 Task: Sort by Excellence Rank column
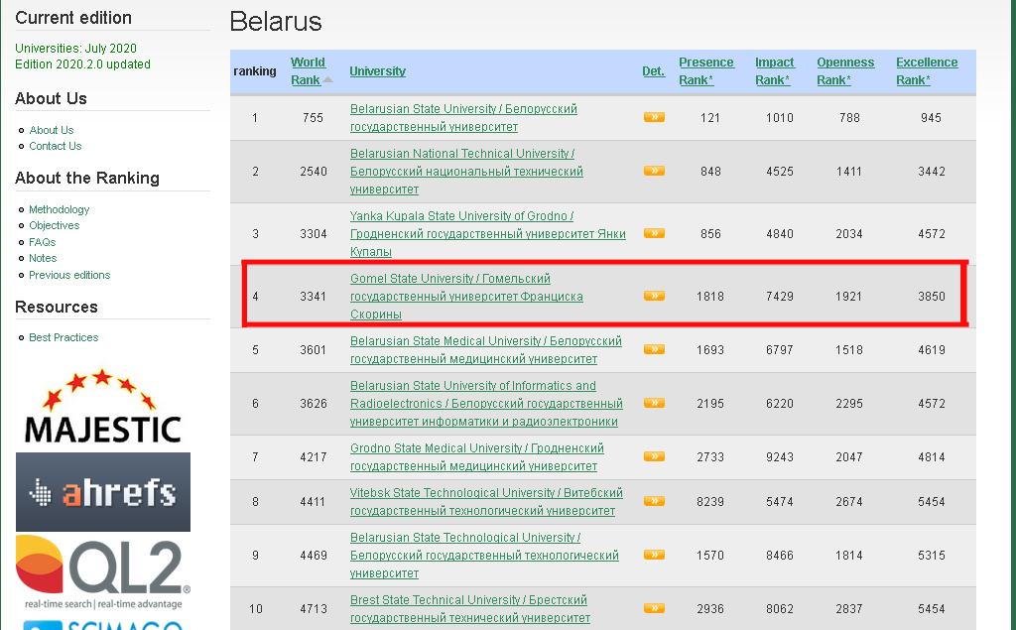pos(927,71)
